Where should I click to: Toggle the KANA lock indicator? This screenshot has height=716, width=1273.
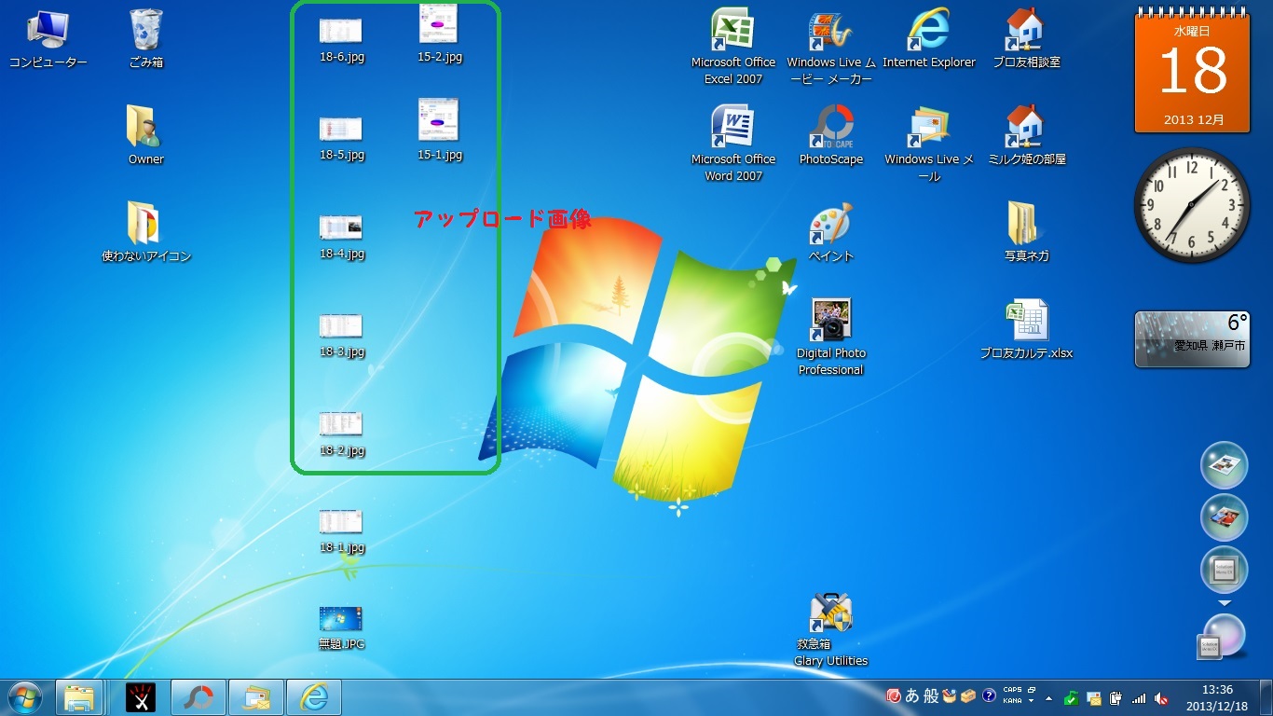(x=1012, y=701)
